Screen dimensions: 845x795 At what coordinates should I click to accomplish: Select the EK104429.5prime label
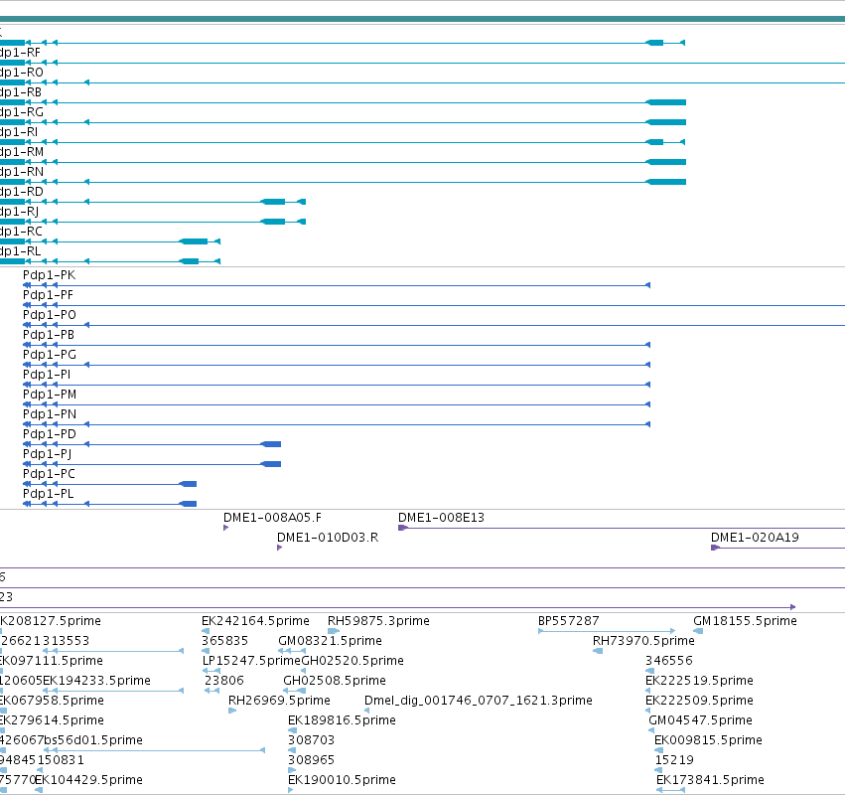pos(89,780)
